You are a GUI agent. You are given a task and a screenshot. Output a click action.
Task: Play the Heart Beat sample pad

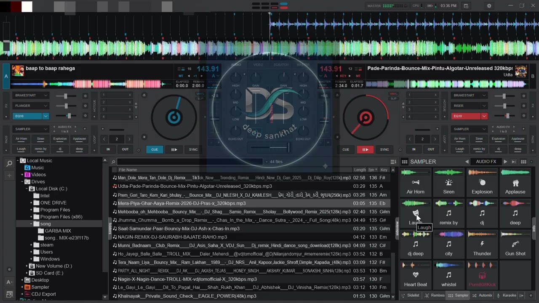(416, 275)
